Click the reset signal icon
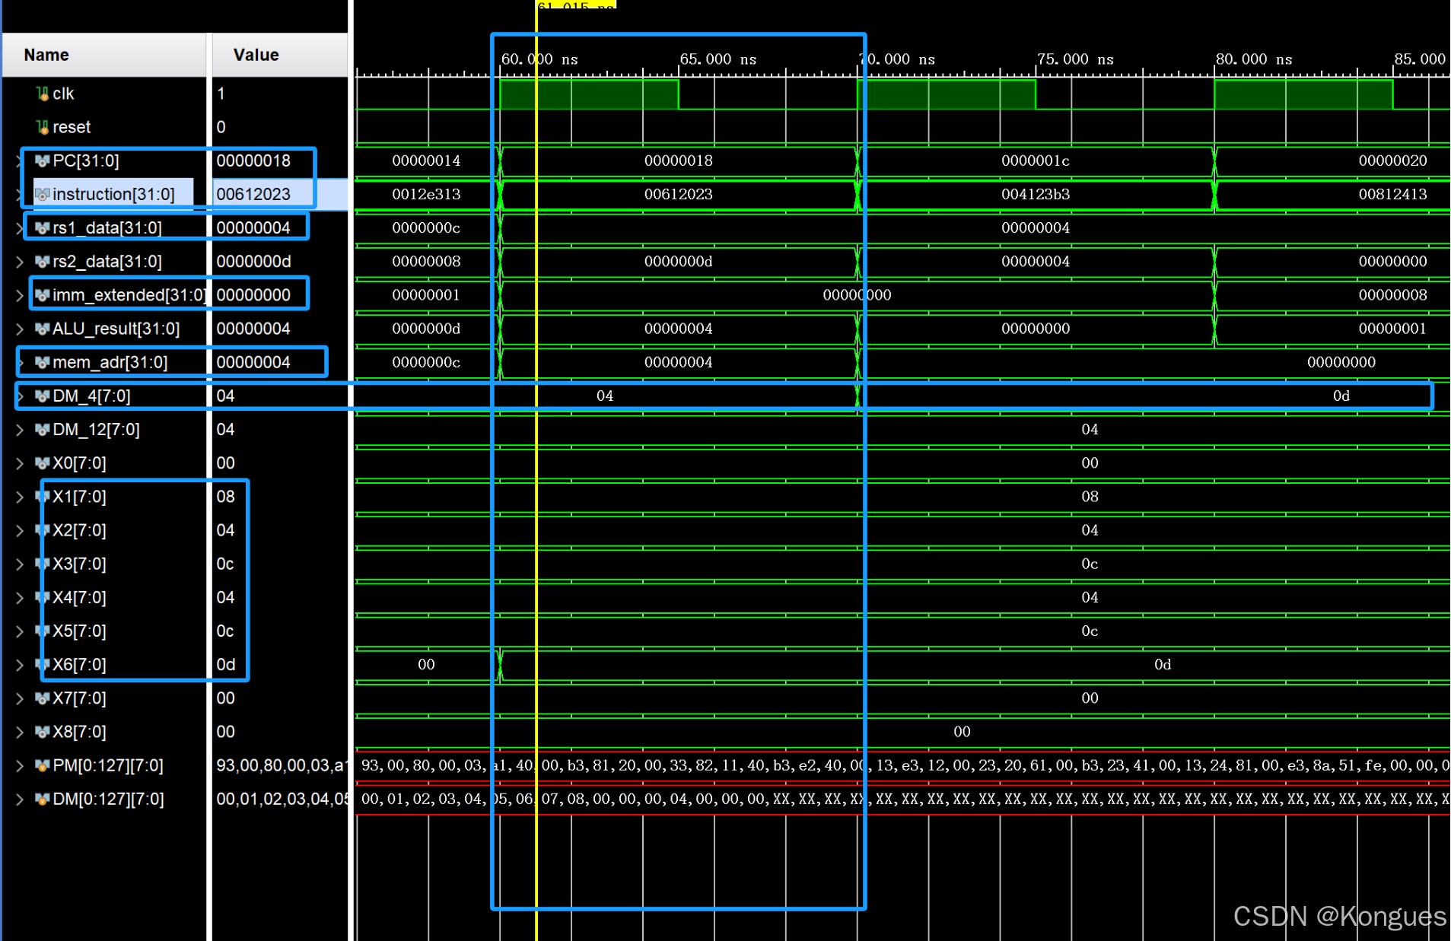The height and width of the screenshot is (941, 1451). (43, 127)
